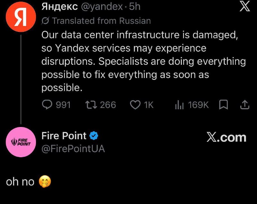The height and width of the screenshot is (204, 257).
Task: Open the reply speech-bubble icon on Yandex post
Action: (47, 105)
